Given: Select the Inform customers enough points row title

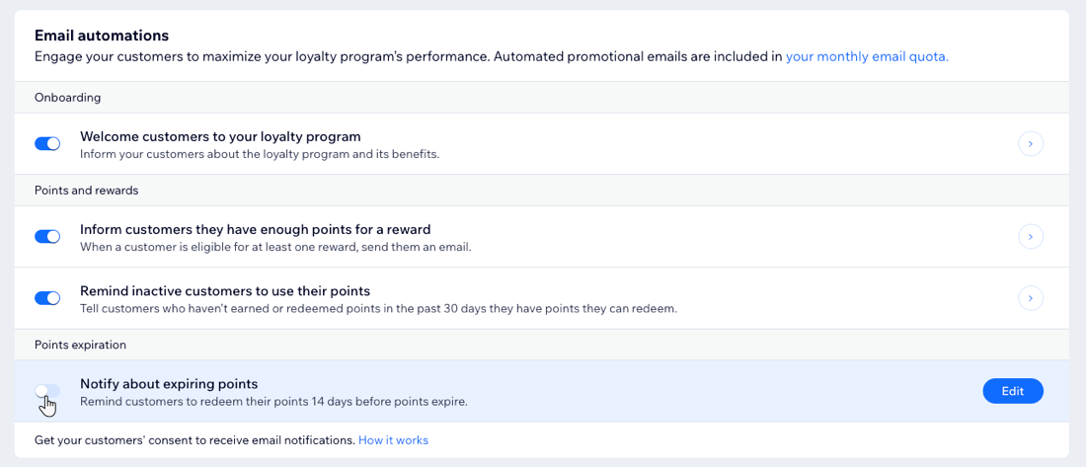Looking at the screenshot, I should coord(255,229).
